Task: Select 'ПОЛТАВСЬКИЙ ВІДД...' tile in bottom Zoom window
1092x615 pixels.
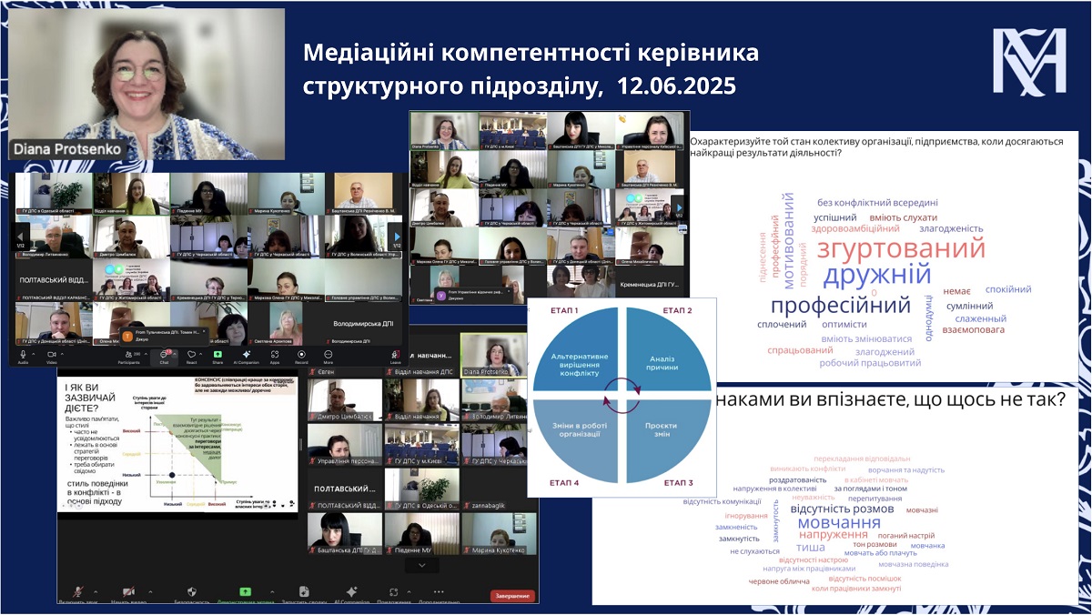Action: click(345, 489)
